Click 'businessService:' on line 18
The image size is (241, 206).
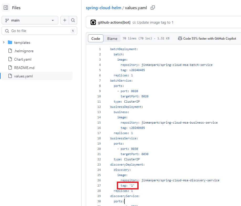coord(124,138)
